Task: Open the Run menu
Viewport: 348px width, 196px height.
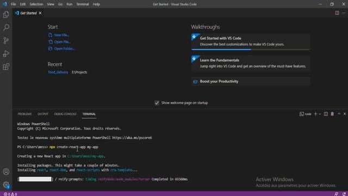Action: [70, 4]
